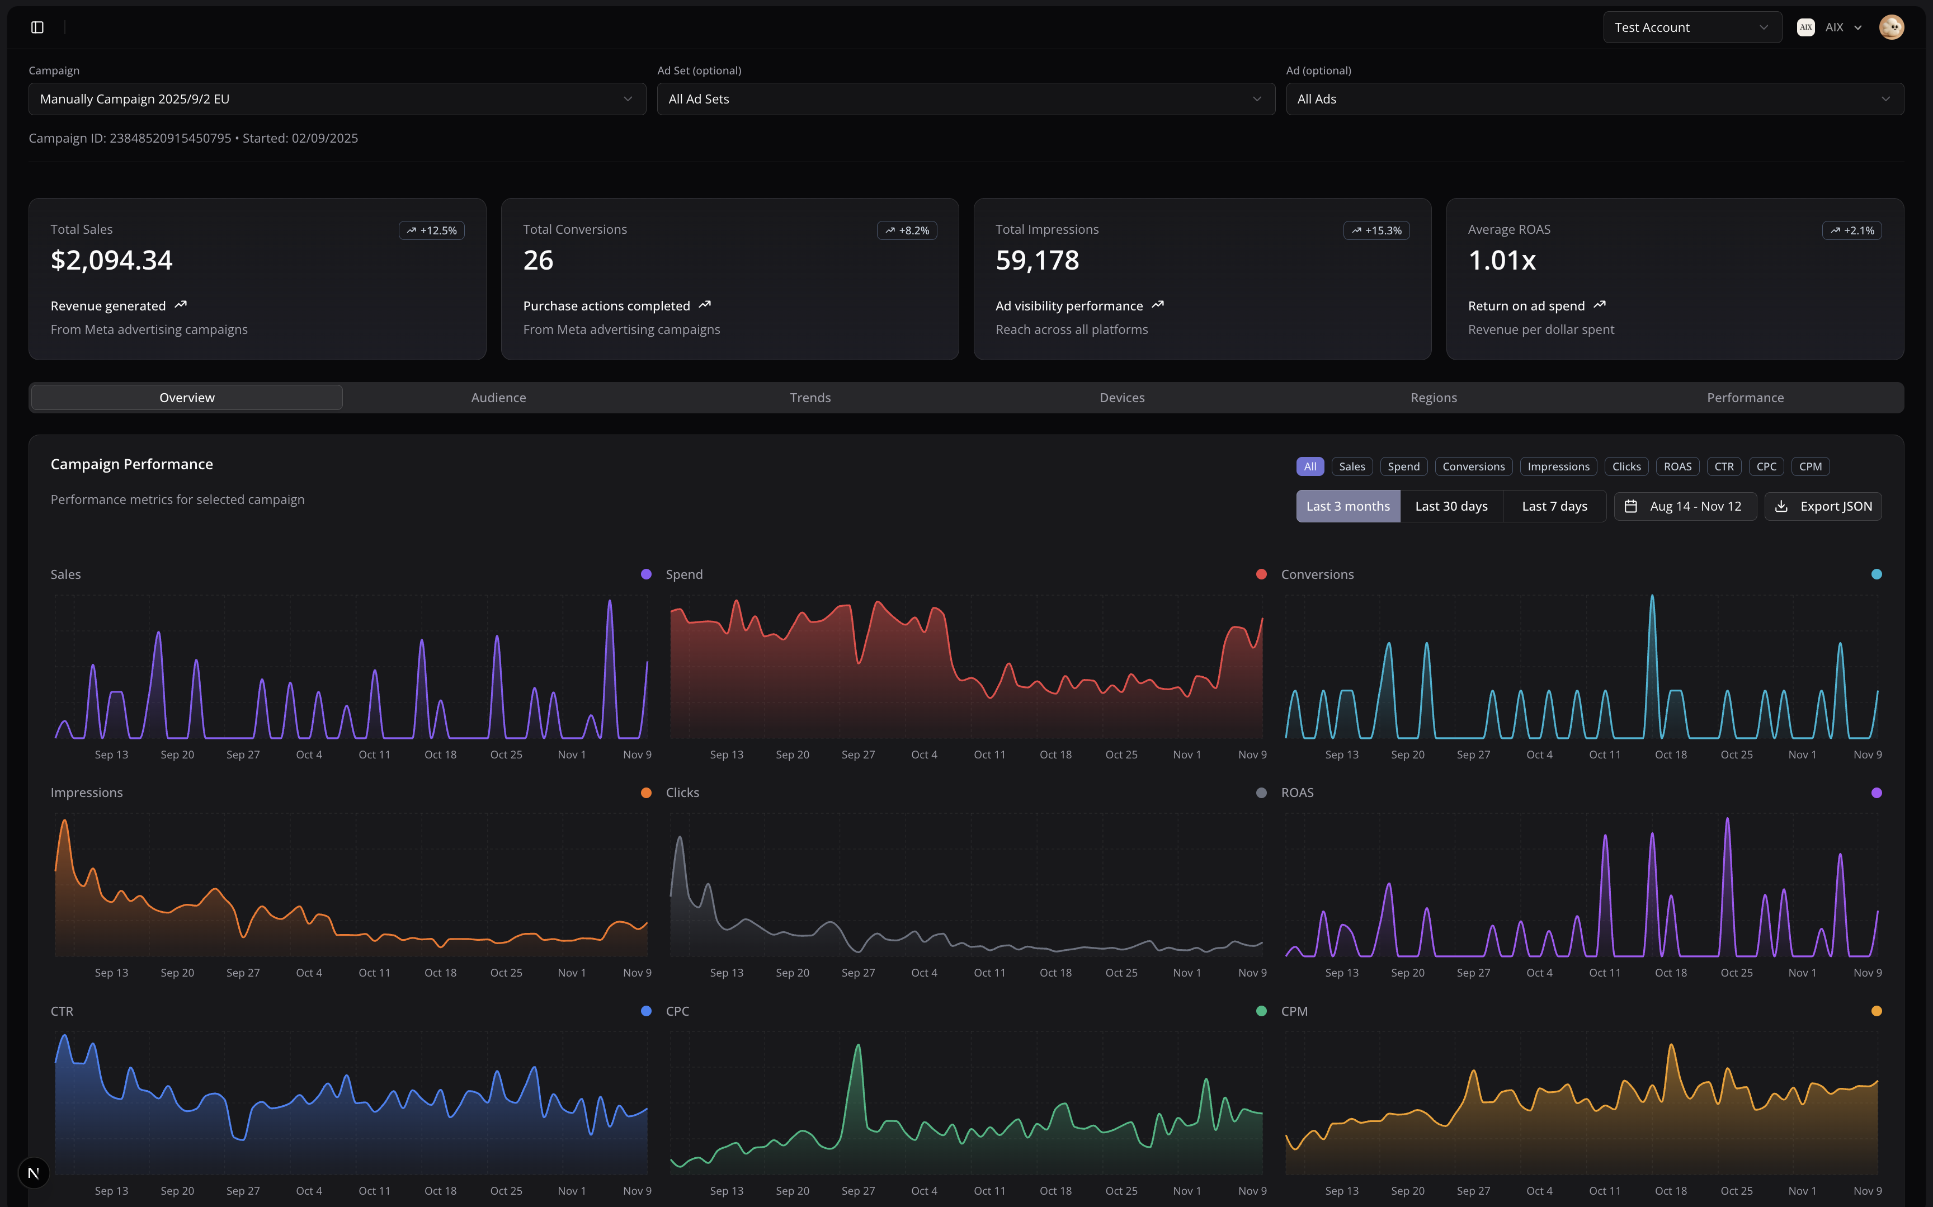The image size is (1933, 1207).
Task: Switch to the Audience tab
Action: (498, 397)
